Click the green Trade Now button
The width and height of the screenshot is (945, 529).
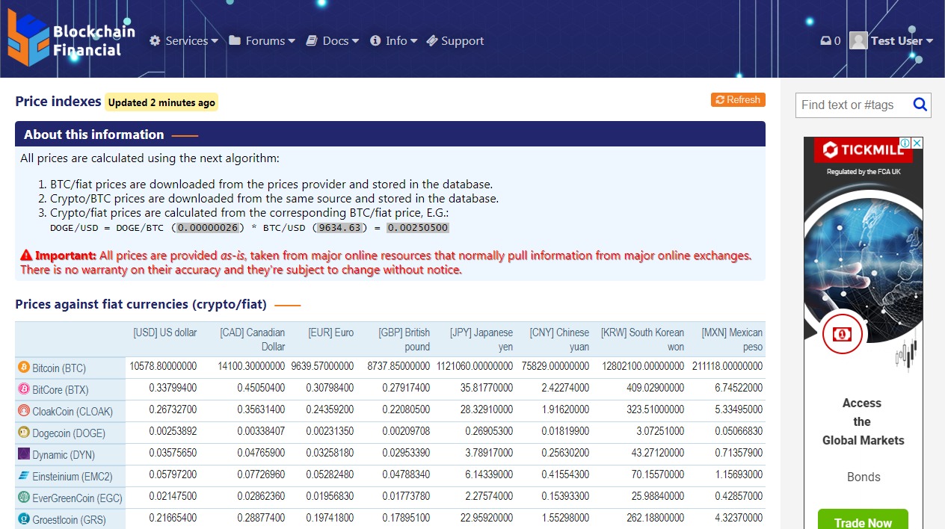pos(863,522)
